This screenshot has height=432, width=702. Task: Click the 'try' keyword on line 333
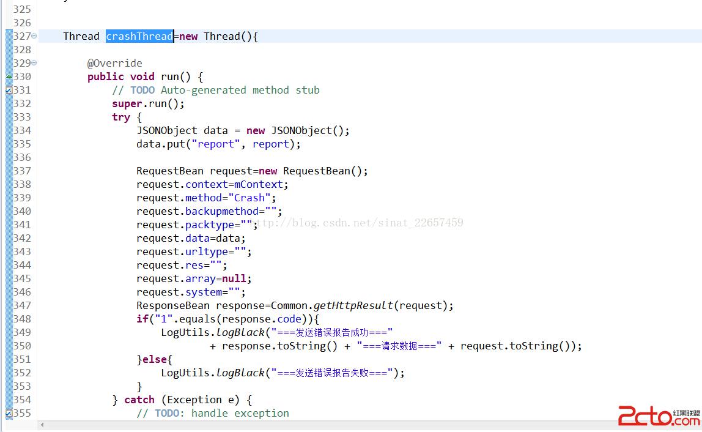click(121, 117)
